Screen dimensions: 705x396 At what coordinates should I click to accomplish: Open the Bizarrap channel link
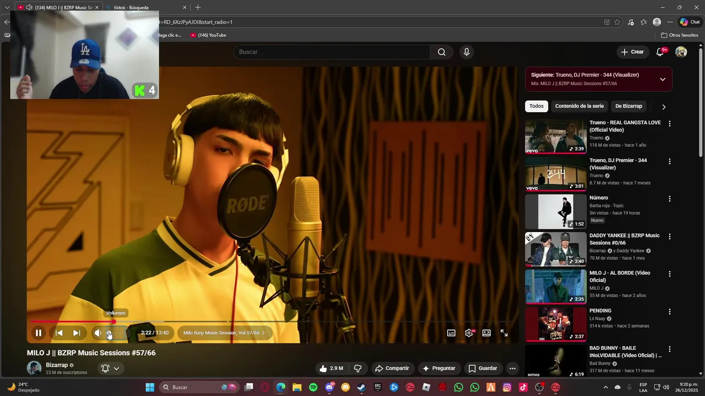pos(57,365)
